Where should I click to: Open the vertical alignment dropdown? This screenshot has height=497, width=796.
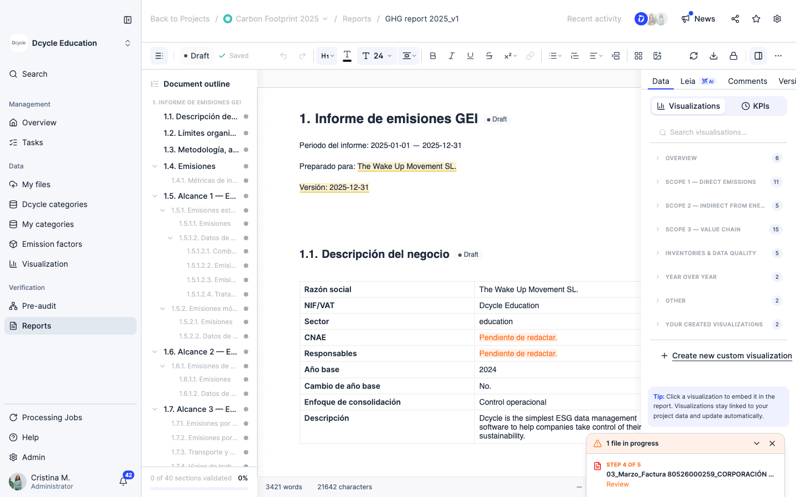(x=409, y=56)
